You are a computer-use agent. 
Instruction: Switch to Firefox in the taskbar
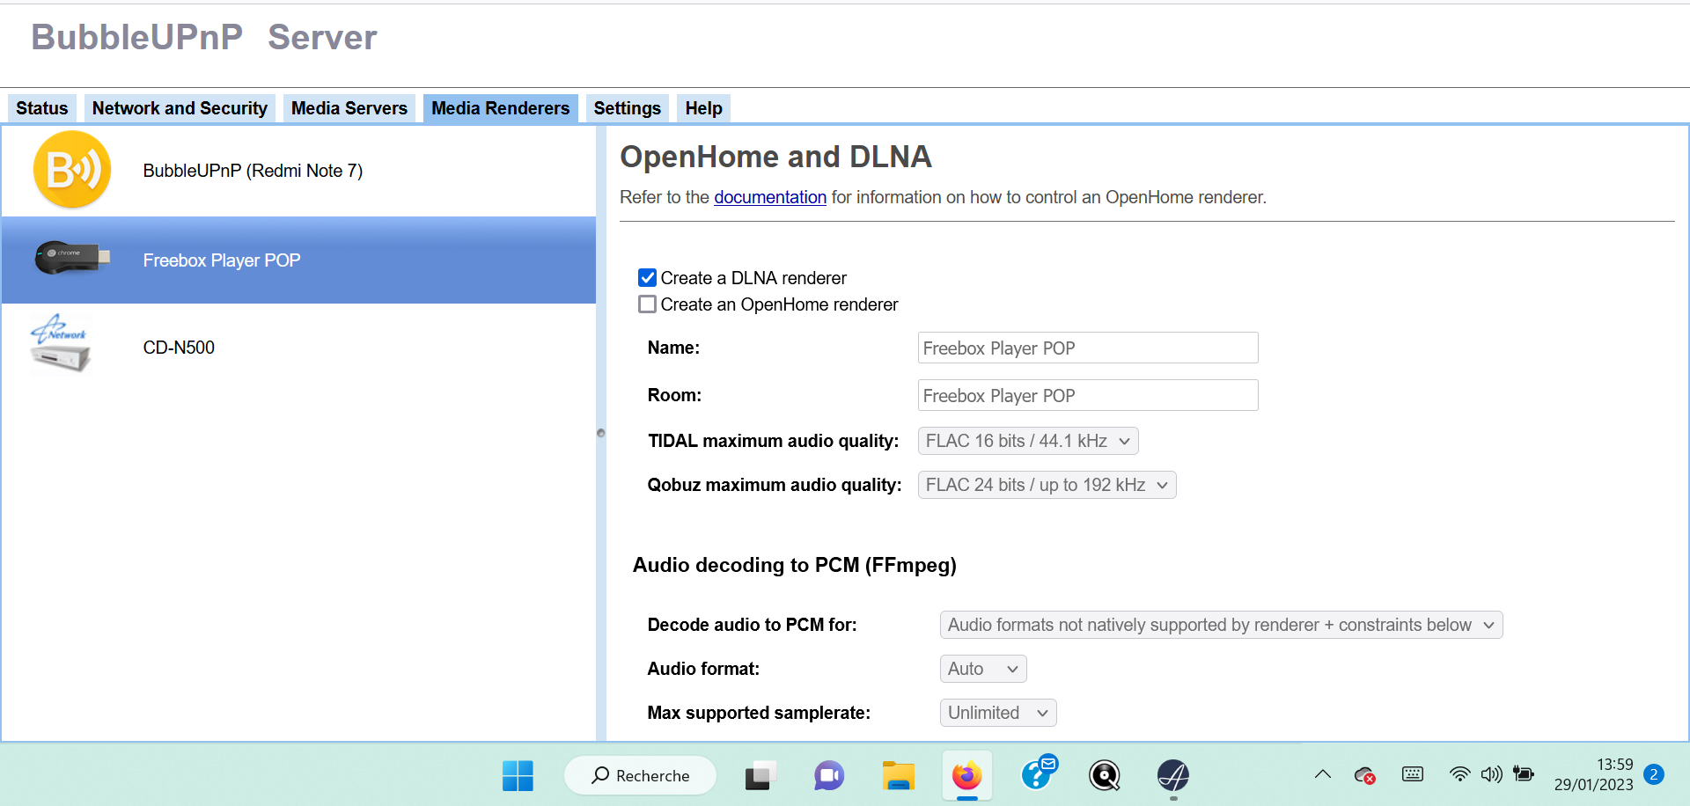click(x=966, y=775)
